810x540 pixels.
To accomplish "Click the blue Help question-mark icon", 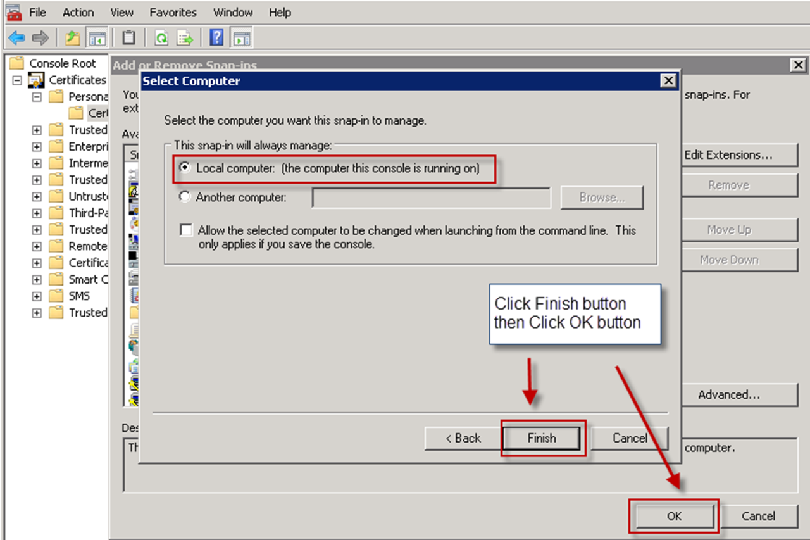I will [x=216, y=38].
